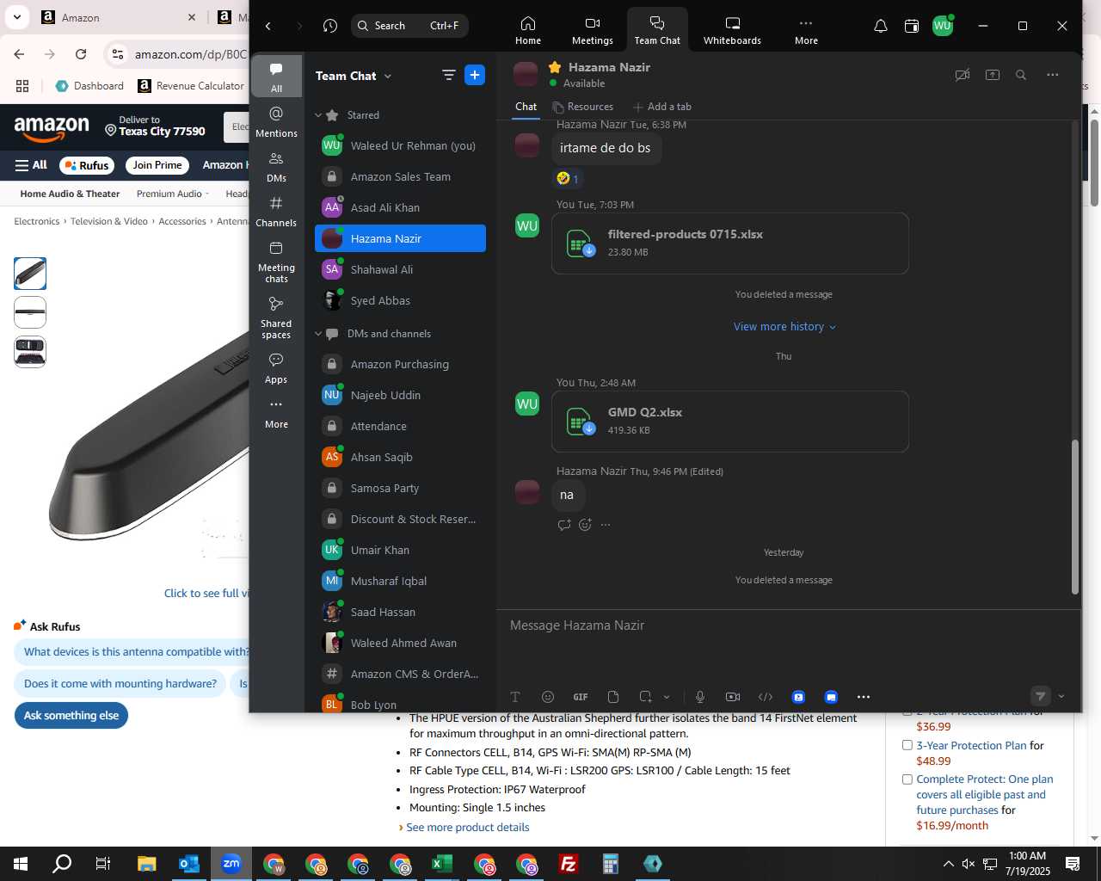1101x881 pixels.
Task: Expand View more history
Action: tap(784, 326)
